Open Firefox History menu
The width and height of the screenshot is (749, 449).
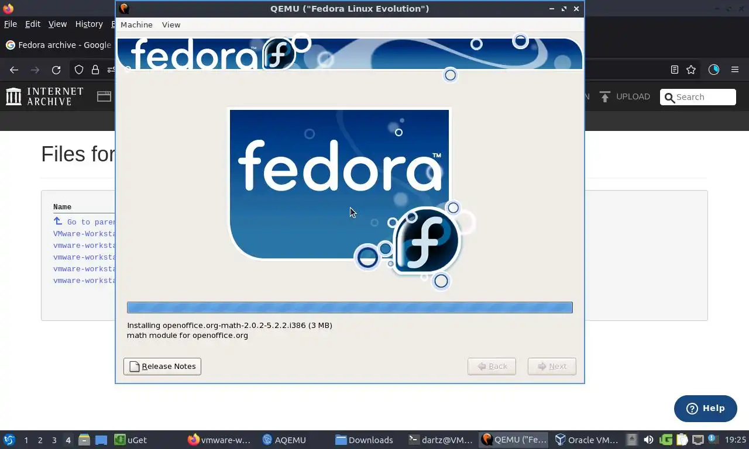coord(89,24)
